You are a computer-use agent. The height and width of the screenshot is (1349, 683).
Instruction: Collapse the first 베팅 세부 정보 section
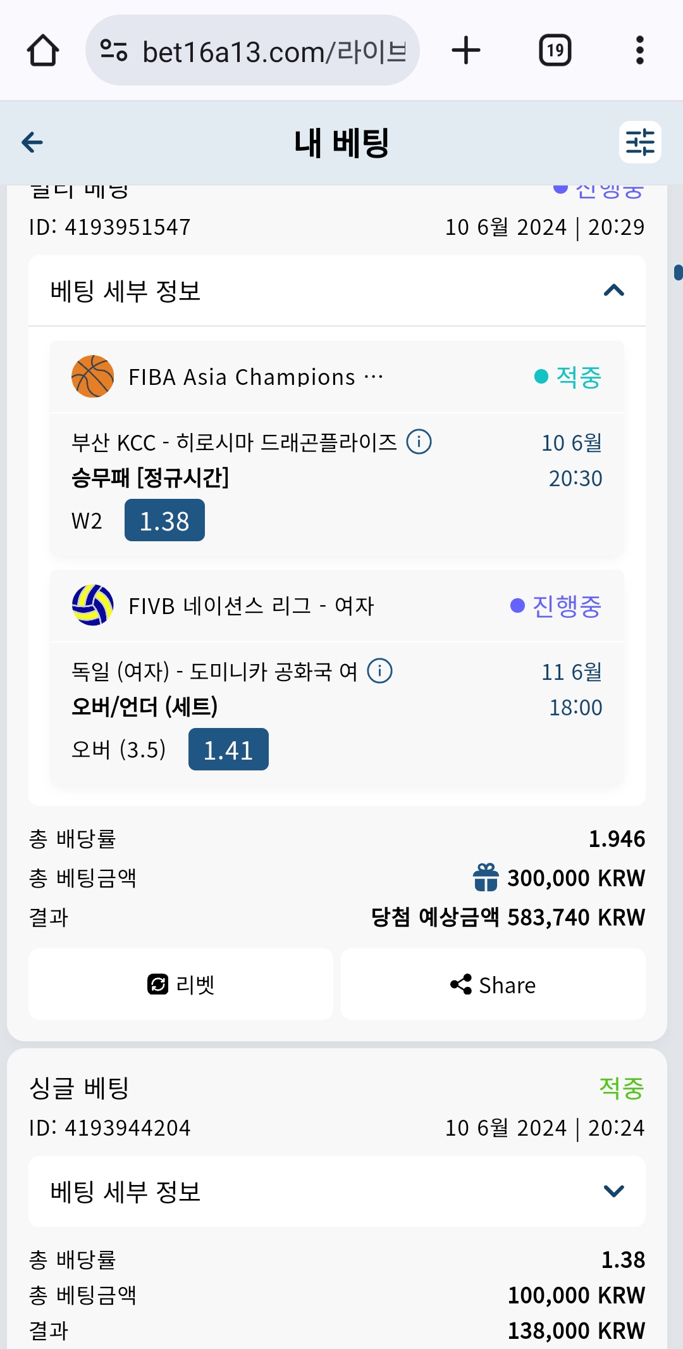pyautogui.click(x=613, y=291)
